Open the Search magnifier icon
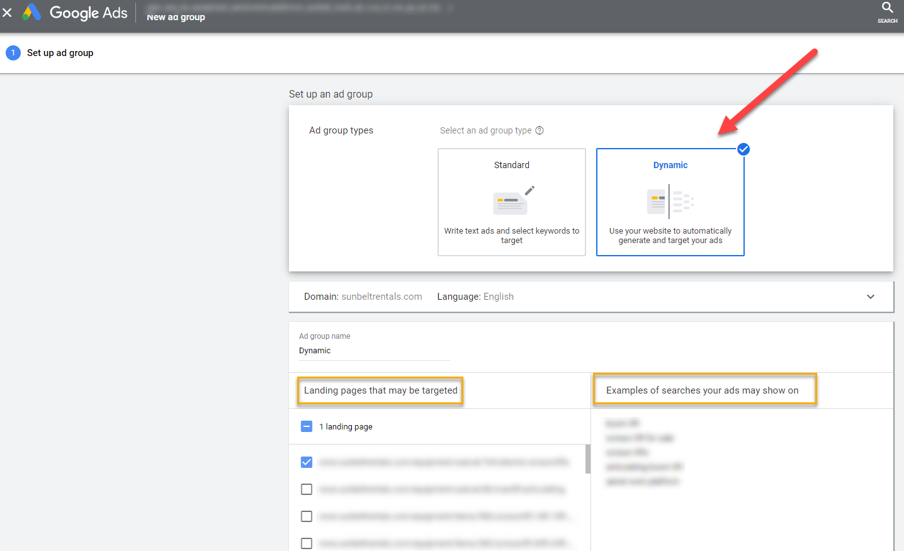904x551 pixels. 887,8
